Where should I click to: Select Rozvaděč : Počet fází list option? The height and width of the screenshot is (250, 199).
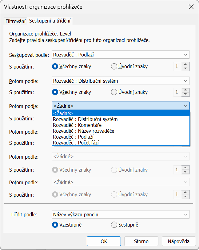(x=76, y=143)
